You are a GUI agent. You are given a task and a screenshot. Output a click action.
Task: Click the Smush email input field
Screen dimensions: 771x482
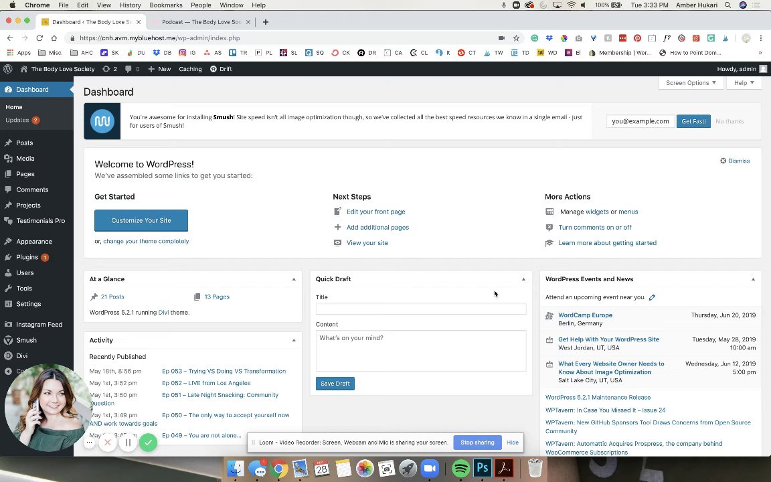[x=640, y=121]
